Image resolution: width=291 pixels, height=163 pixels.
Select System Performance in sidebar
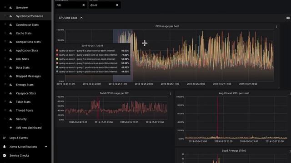[29, 16]
